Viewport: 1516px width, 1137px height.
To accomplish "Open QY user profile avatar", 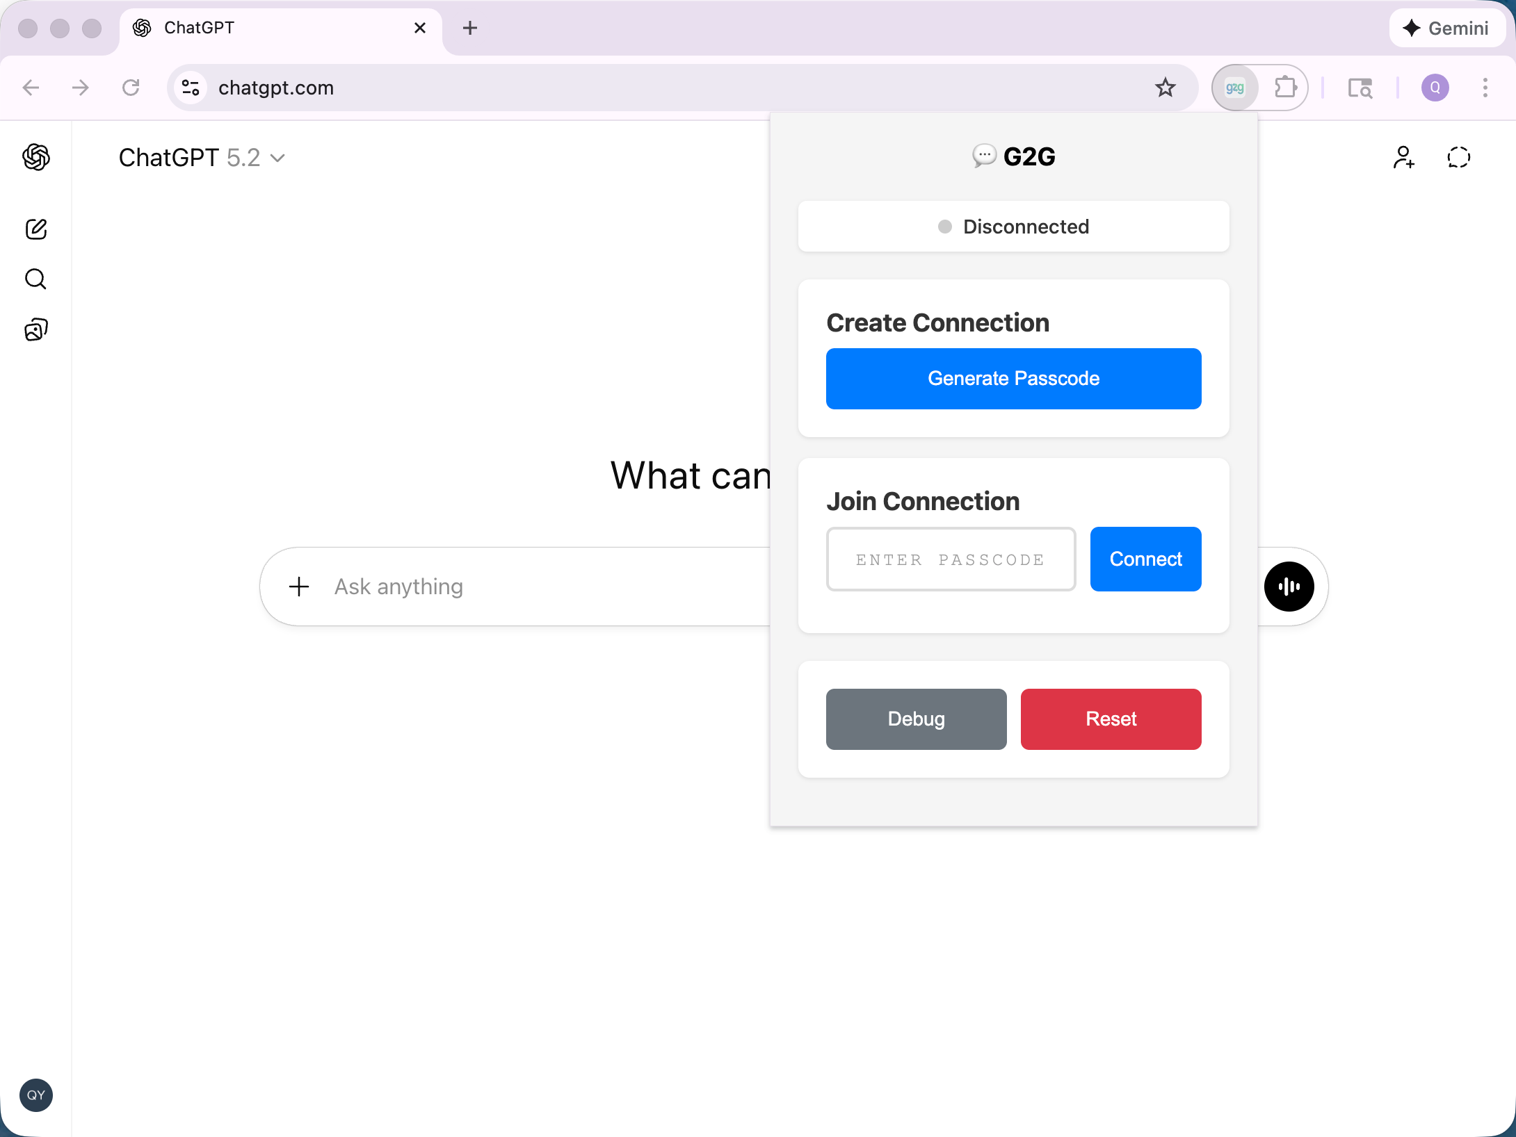I will click(x=36, y=1095).
